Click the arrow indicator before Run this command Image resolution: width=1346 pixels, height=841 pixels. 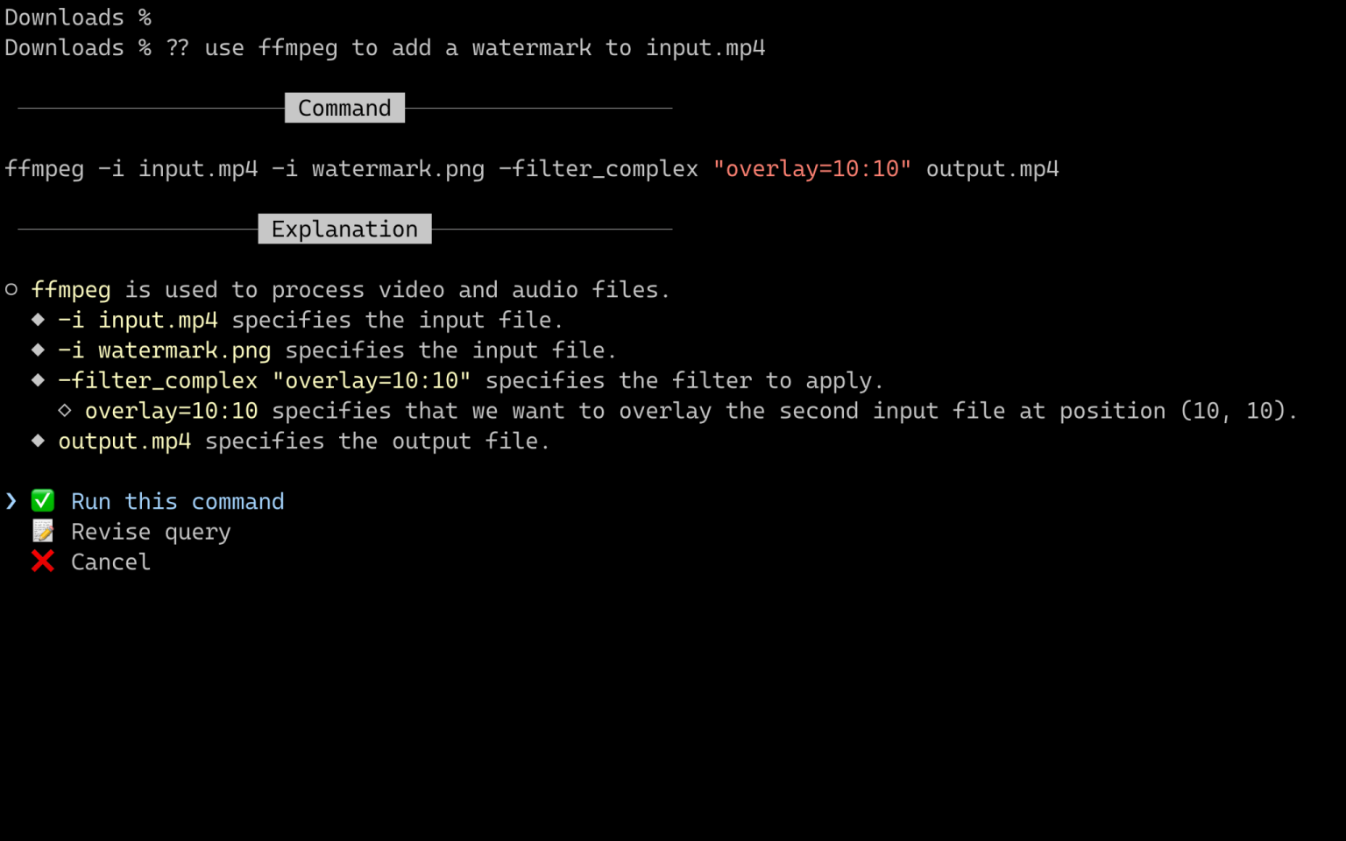[x=11, y=500]
